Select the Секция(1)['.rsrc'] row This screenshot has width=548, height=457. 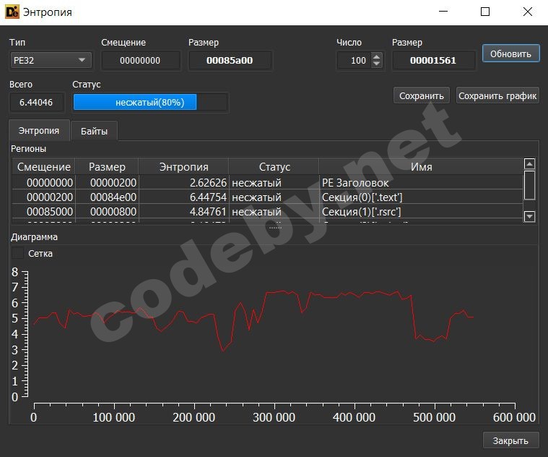268,211
